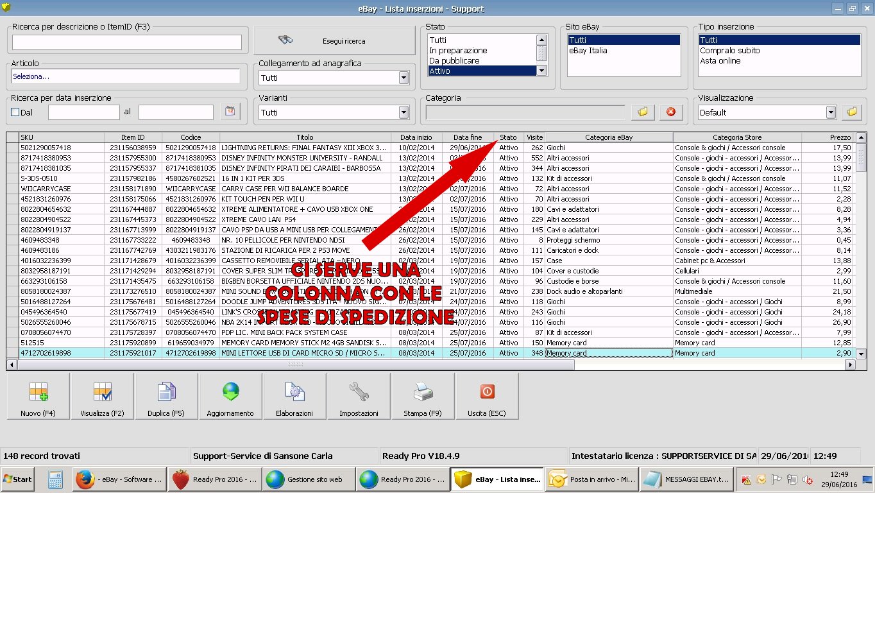Click the binoculars Esegui ricerca button
The height and width of the screenshot is (636, 875).
coord(334,40)
